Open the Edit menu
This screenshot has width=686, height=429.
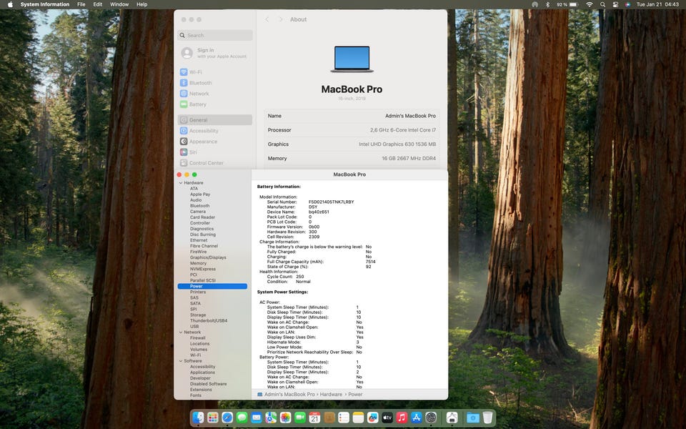(98, 4)
